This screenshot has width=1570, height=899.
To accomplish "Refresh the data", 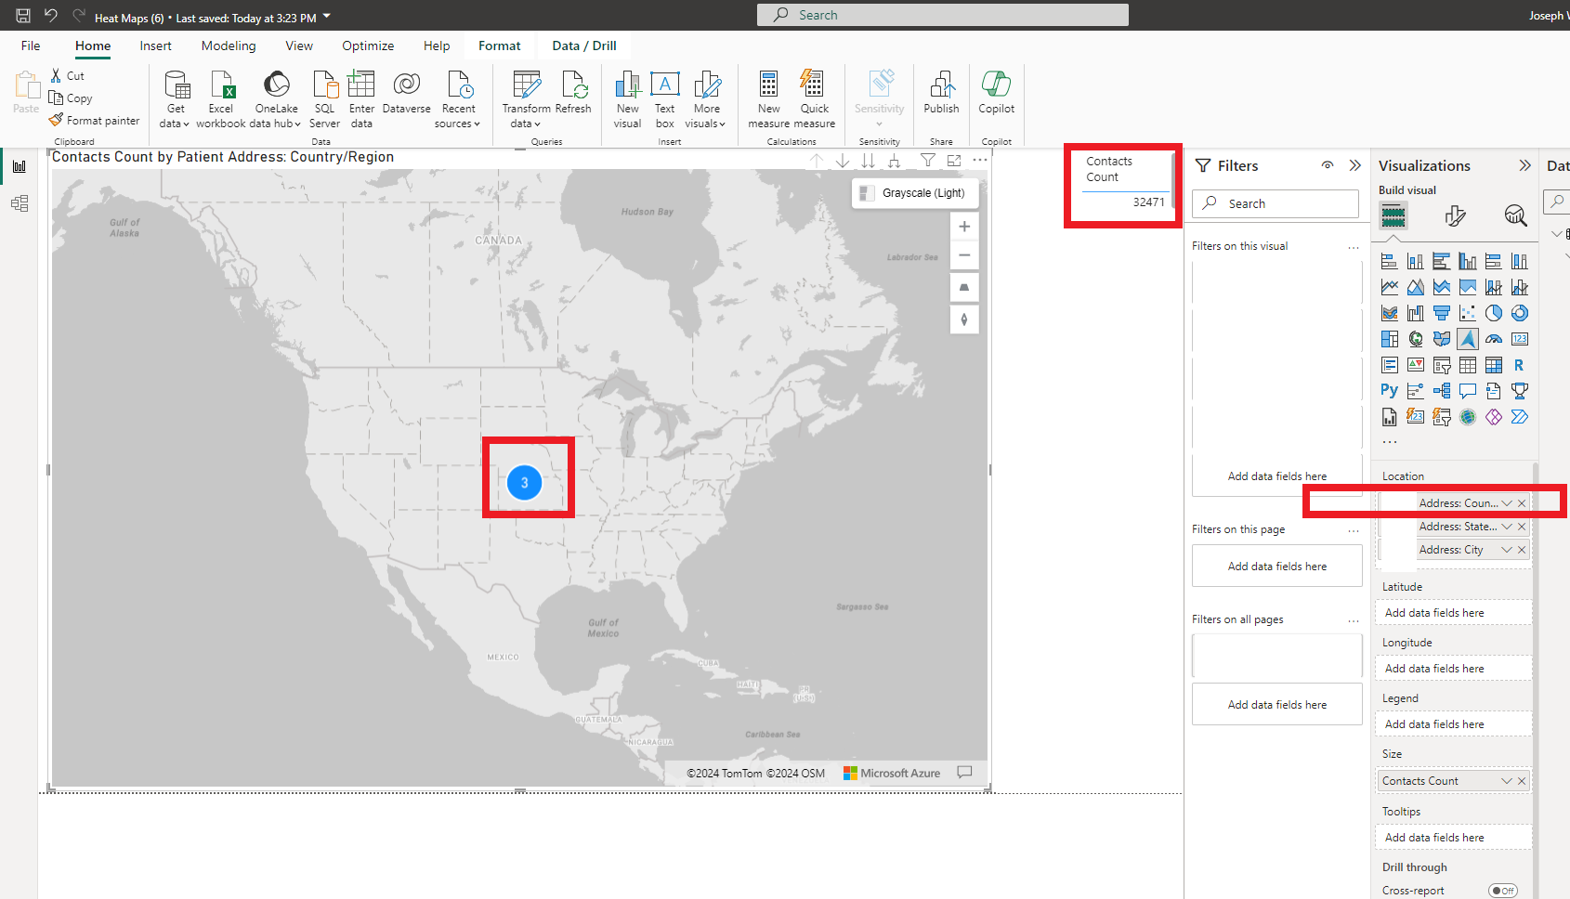I will tap(573, 93).
